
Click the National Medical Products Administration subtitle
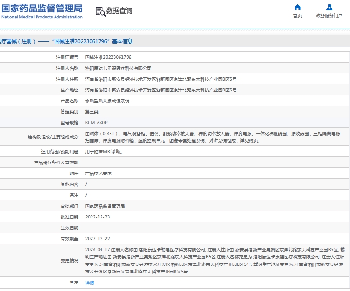click(42, 17)
